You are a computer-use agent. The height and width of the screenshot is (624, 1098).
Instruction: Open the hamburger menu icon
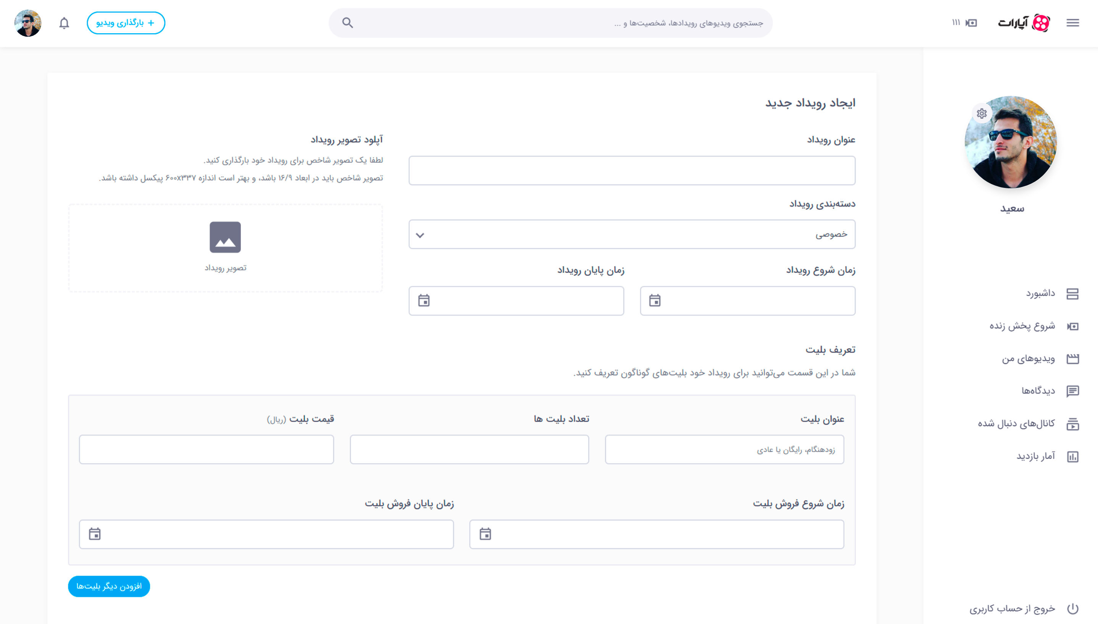tap(1072, 23)
